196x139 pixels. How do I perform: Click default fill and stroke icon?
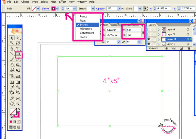(11, 117)
